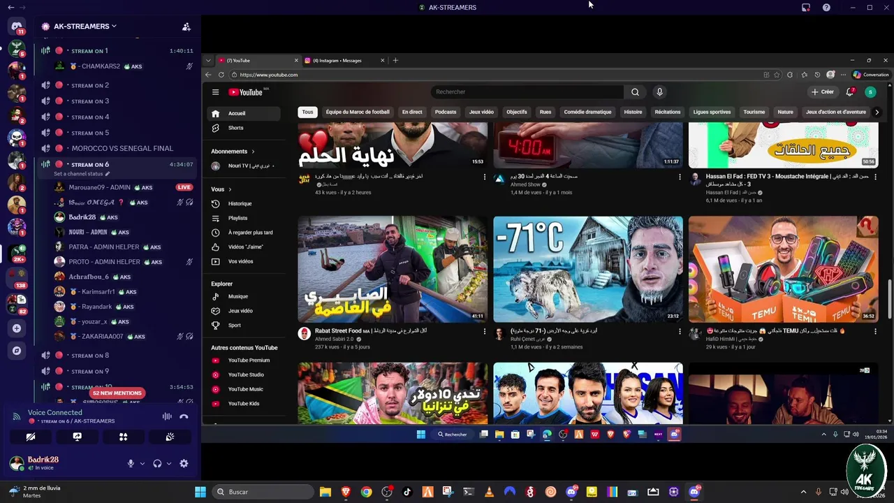The height and width of the screenshot is (503, 894).
Task: Open options menu for Hassan El Fad video
Action: pyautogui.click(x=875, y=177)
